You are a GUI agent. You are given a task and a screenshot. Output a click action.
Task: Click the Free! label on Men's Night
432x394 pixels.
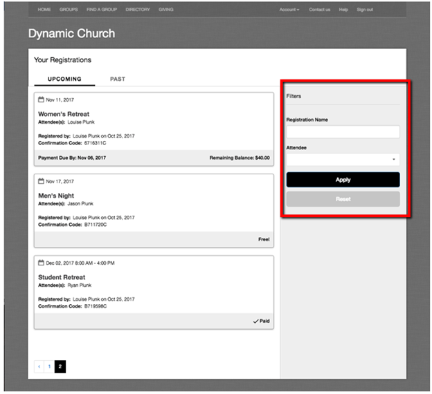point(264,239)
